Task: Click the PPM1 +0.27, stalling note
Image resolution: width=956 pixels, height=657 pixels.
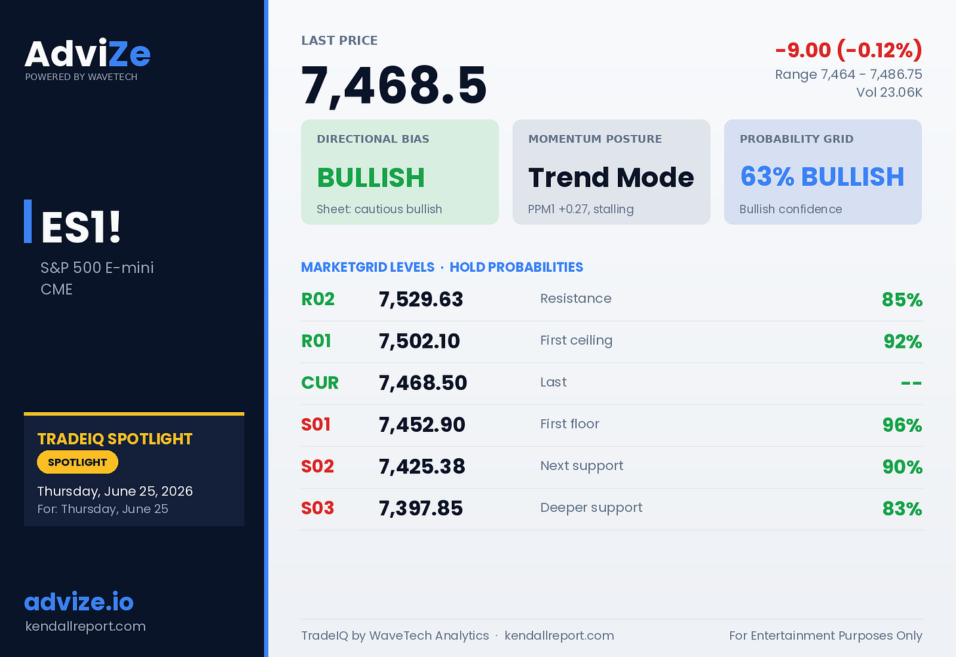Action: click(581, 209)
